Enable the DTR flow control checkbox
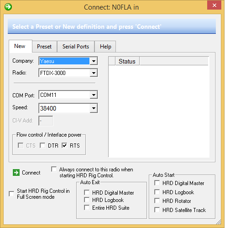Viewport: 230px width, 228px height. tap(42, 145)
